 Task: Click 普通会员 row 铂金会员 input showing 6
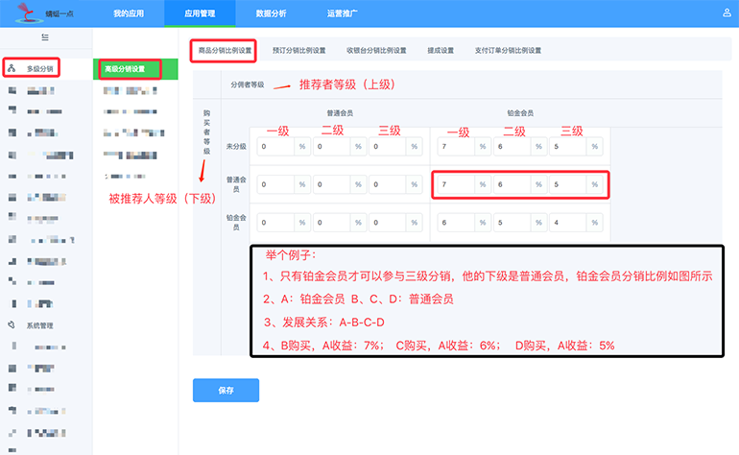512,184
